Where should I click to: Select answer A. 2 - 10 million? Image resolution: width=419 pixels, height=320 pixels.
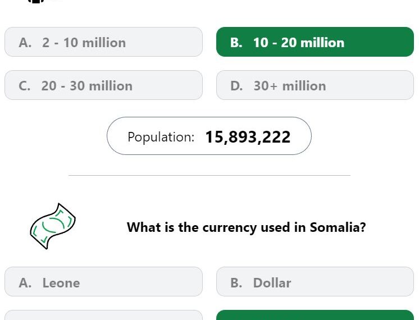pos(103,42)
